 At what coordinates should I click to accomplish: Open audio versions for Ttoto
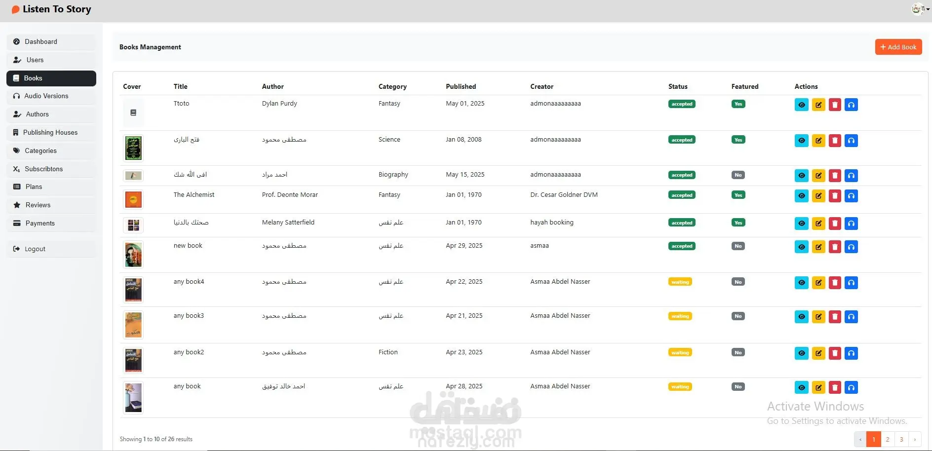click(851, 105)
